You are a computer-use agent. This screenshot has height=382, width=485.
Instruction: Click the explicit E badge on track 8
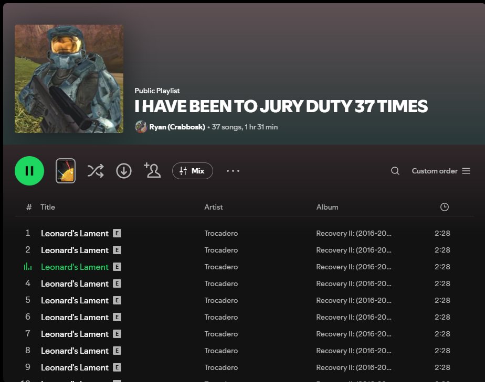coord(117,351)
